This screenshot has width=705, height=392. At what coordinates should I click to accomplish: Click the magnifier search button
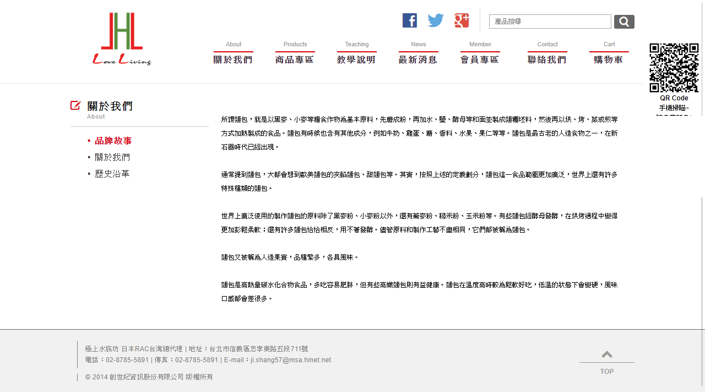[x=624, y=22]
